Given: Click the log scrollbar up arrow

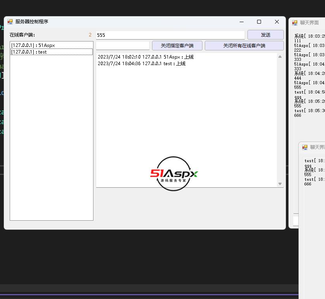Looking at the screenshot, I should coord(280,57).
